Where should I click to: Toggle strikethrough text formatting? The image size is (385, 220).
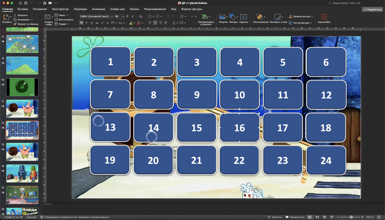click(x=97, y=23)
